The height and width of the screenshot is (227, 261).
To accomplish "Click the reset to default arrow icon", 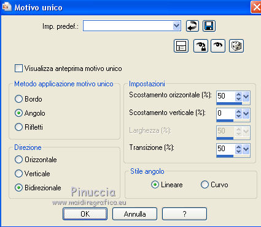I will pyautogui.click(x=192, y=26).
